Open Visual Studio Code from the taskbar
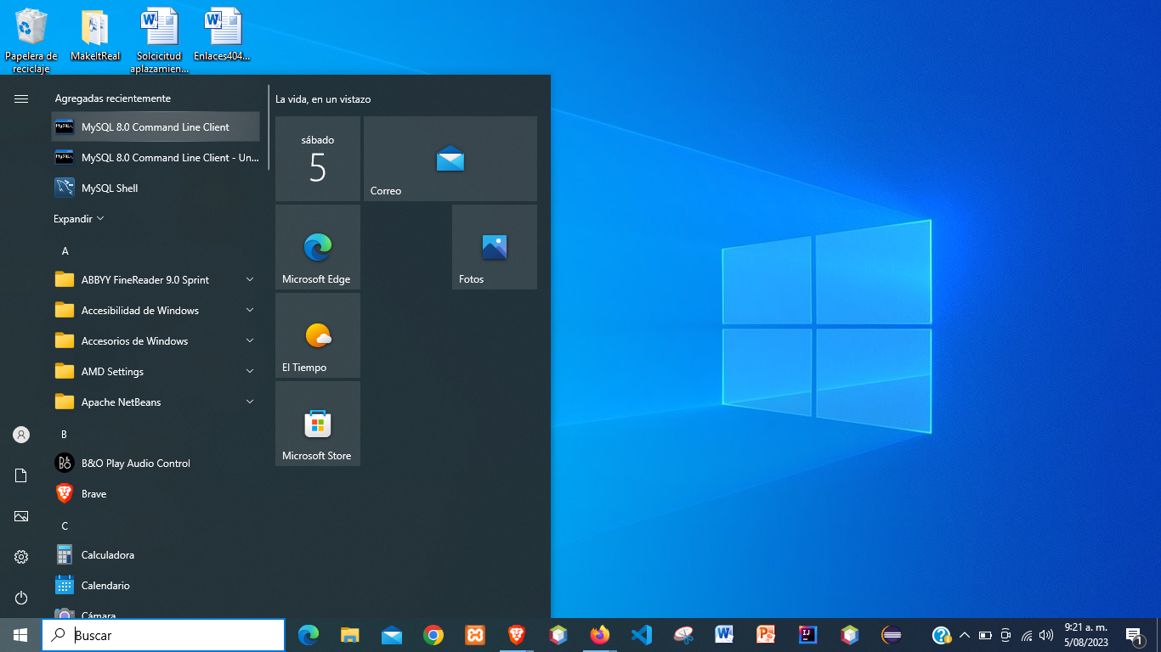Viewport: 1161px width, 652px height. (x=642, y=635)
